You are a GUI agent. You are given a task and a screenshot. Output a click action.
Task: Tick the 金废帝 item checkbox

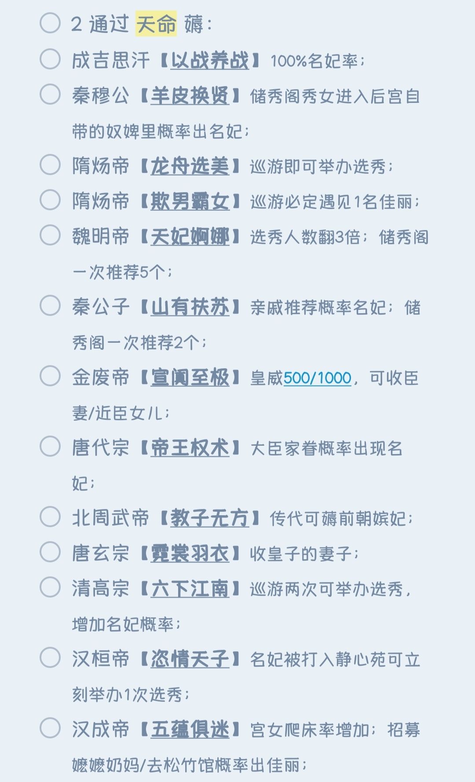coord(50,376)
